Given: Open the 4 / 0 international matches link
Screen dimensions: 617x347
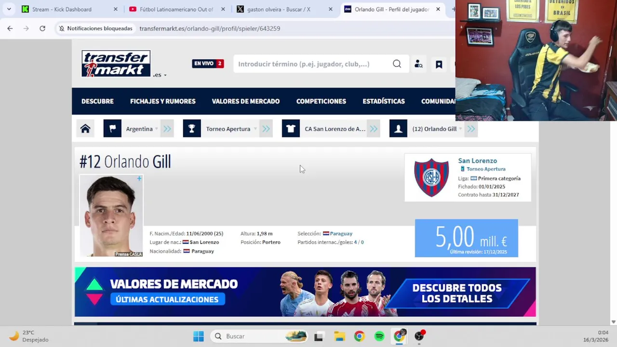Looking at the screenshot, I should (359, 242).
